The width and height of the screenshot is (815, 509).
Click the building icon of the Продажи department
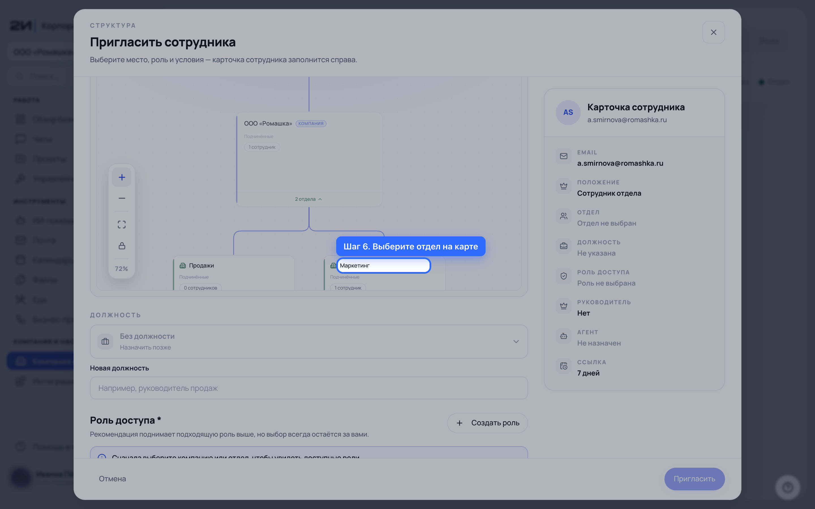pos(183,266)
